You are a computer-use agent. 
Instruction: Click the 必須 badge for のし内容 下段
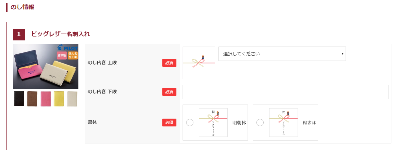pos(169,92)
